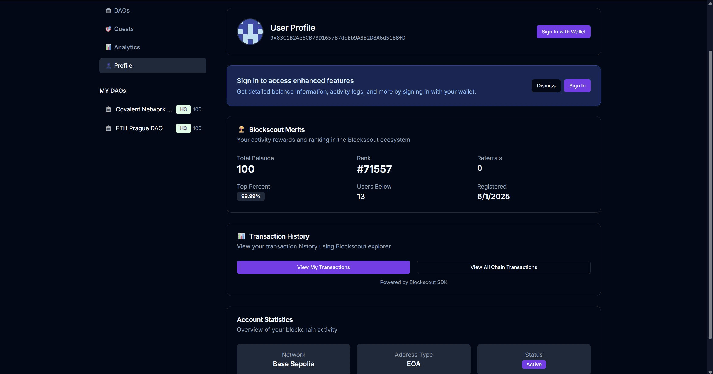
Task: Dismiss the sign-in banner
Action: coord(546,86)
